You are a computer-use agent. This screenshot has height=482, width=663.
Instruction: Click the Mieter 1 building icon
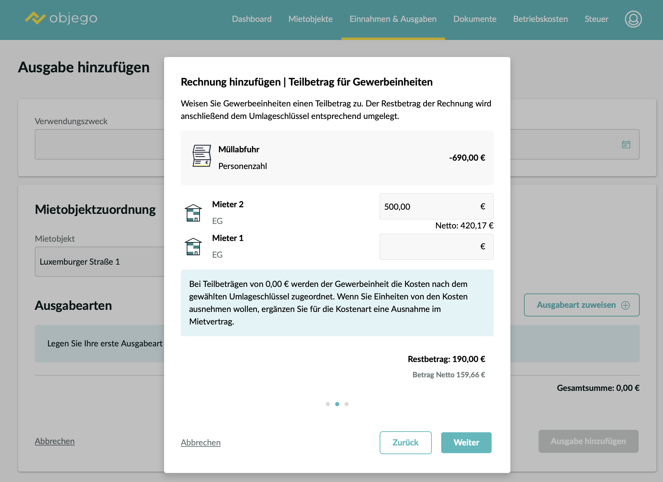click(x=193, y=246)
